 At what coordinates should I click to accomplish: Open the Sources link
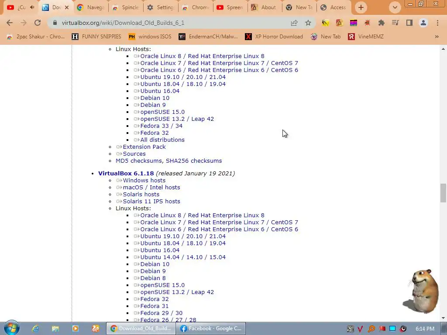134,154
